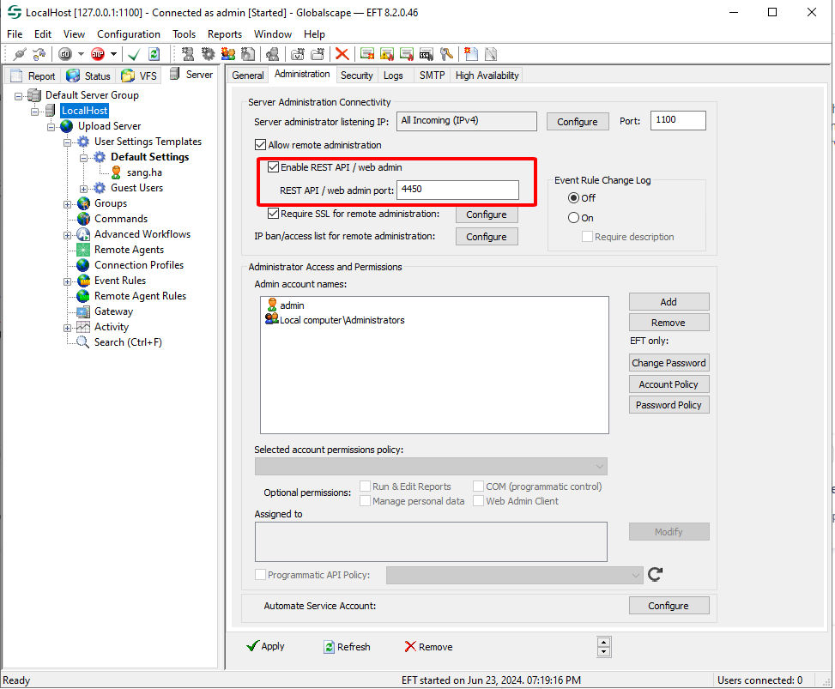835x689 pixels.
Task: Check the Web Admin Client checkbox
Action: 478,501
